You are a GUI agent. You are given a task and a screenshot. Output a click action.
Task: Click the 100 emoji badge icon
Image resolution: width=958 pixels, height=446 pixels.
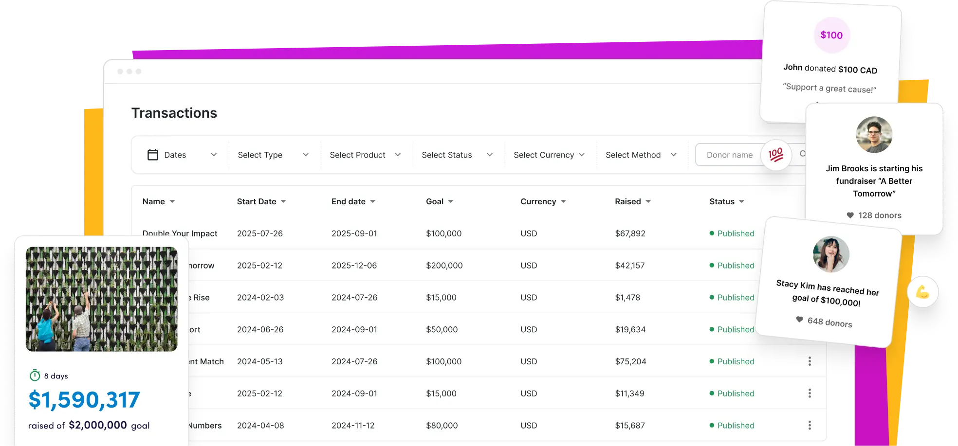point(775,155)
